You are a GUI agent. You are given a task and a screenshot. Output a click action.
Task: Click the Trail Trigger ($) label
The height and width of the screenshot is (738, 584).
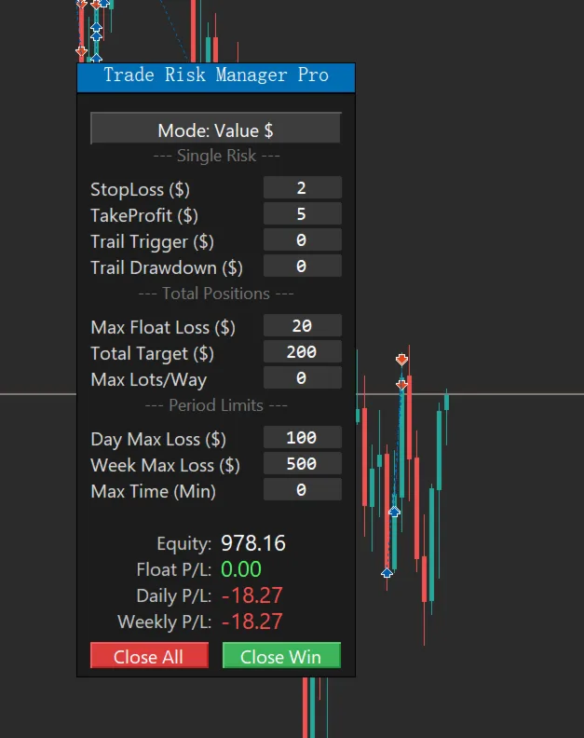pos(153,242)
